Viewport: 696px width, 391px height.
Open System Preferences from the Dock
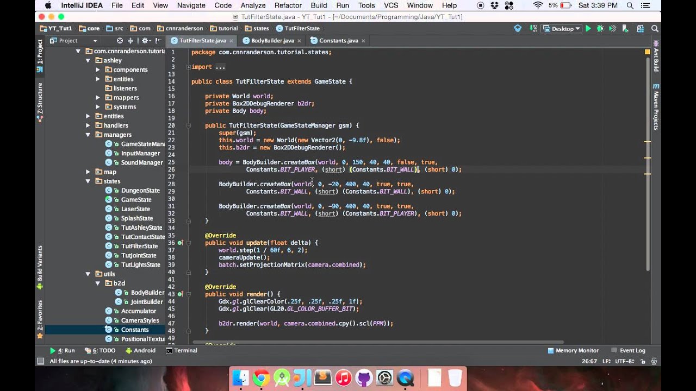point(384,378)
